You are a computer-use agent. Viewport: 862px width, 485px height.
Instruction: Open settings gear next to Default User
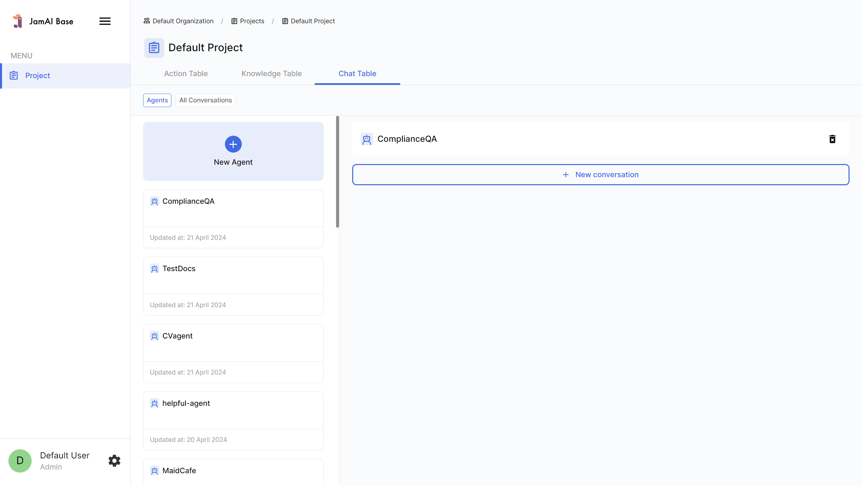pyautogui.click(x=114, y=460)
